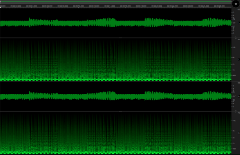The width and height of the screenshot is (240, 155).
Task: Click 10k on the left channel frequency scale
Action: pyautogui.click(x=234, y=48)
